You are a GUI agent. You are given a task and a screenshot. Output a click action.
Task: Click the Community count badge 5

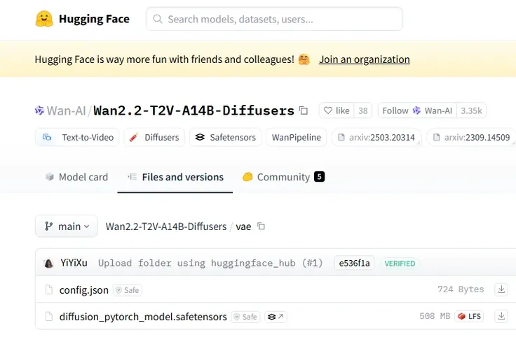point(319,176)
